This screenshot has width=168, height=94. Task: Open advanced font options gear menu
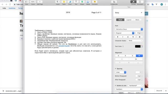point(140,37)
